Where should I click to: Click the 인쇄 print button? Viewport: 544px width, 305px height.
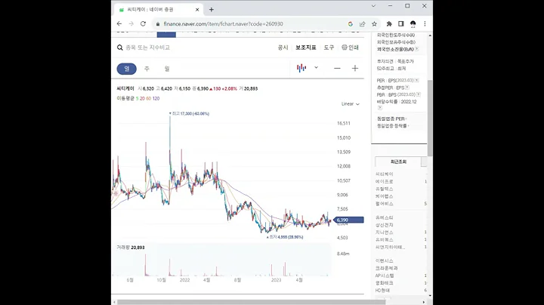pos(350,48)
